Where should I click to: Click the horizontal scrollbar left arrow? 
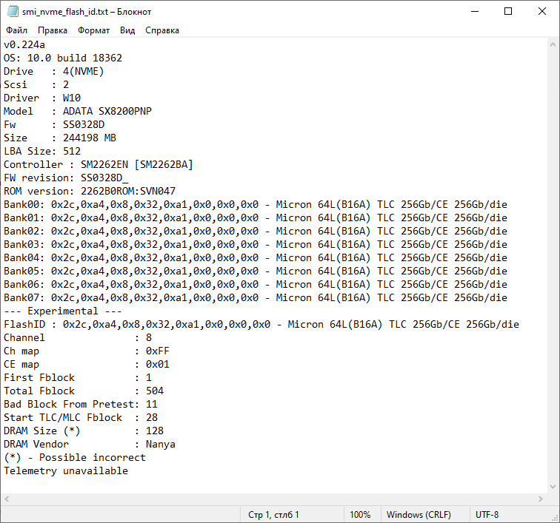coord(7,499)
